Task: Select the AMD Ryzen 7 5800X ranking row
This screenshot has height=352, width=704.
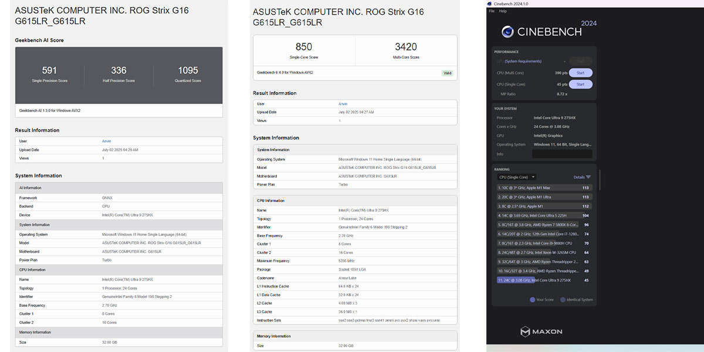Action: coord(544,225)
